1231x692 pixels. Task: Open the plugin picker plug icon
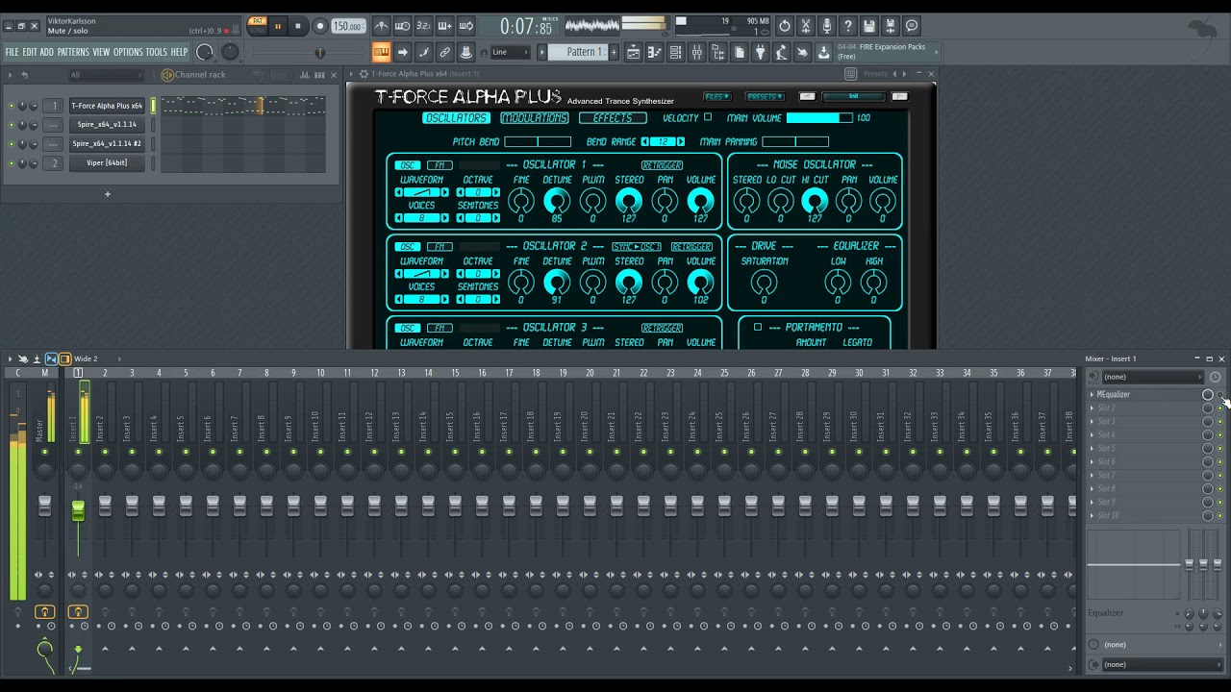tap(761, 52)
